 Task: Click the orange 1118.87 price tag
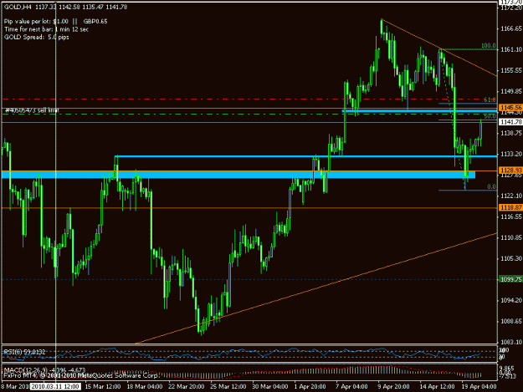pyautogui.click(x=510, y=207)
